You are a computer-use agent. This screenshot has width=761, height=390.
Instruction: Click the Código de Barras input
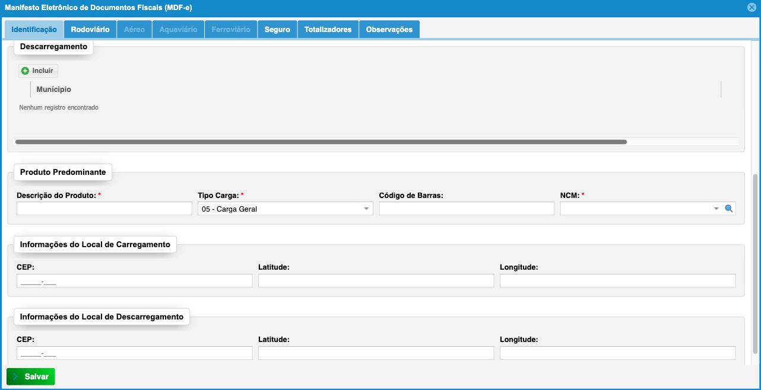(466, 209)
